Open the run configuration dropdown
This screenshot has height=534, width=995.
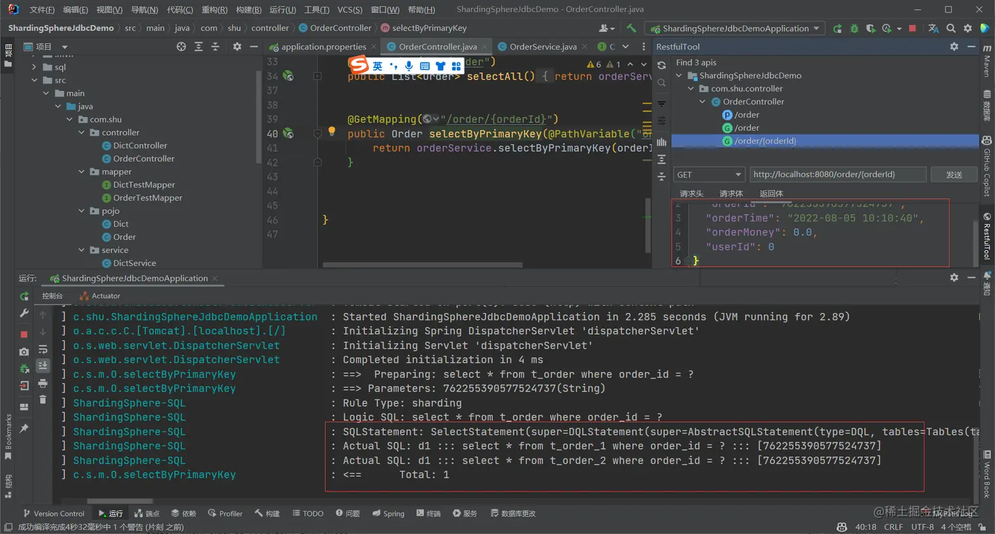pos(734,28)
